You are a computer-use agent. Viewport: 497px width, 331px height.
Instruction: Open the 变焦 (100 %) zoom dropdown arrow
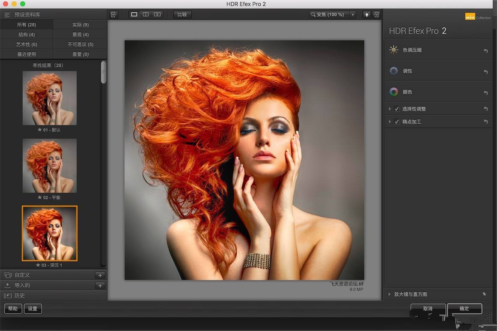click(x=353, y=15)
